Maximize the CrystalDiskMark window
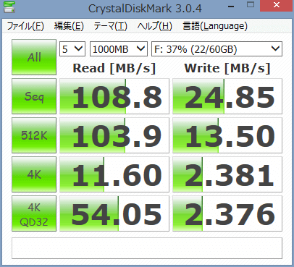 [x=251, y=5]
